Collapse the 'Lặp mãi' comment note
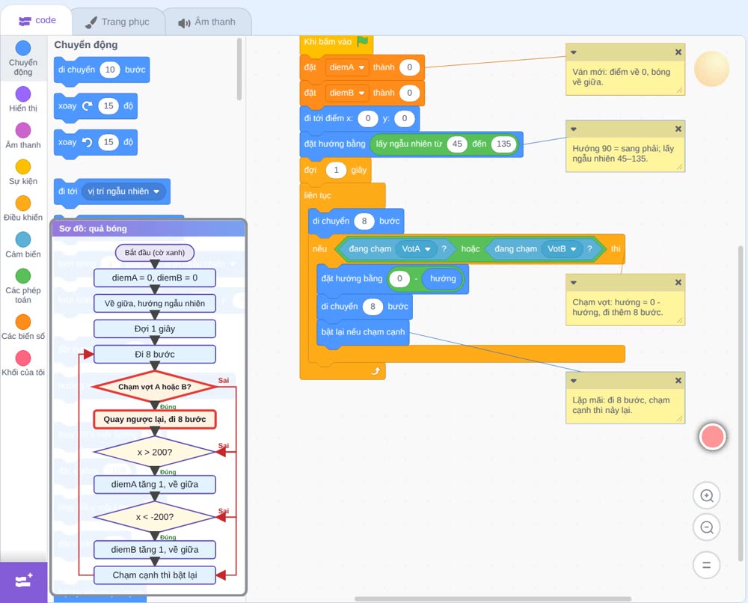This screenshot has width=748, height=603. coord(574,381)
